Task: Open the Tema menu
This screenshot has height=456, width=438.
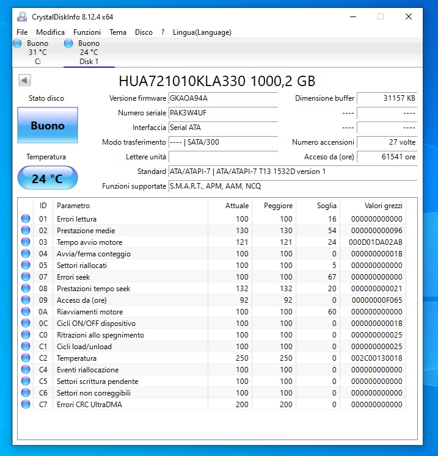Action: [117, 32]
